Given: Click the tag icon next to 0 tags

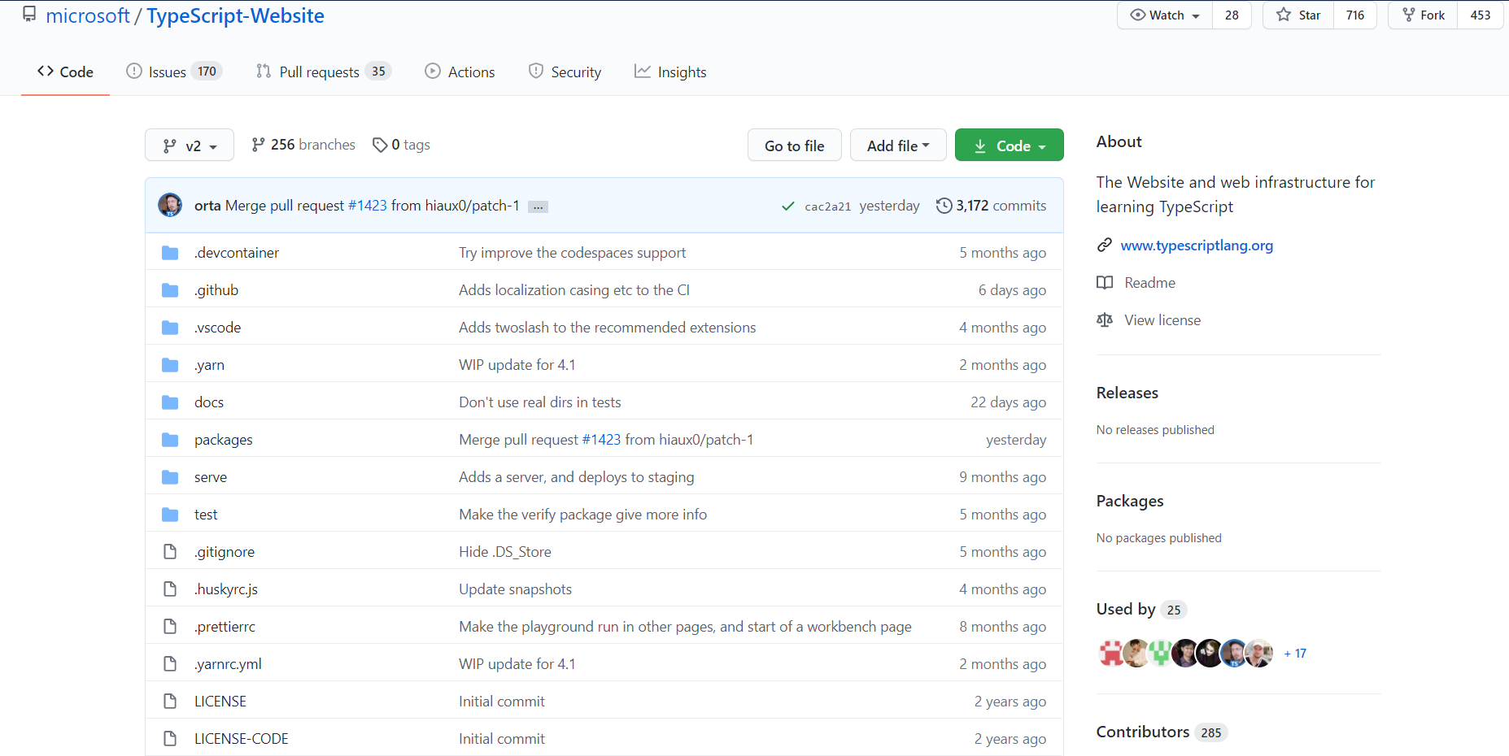Looking at the screenshot, I should pos(380,145).
